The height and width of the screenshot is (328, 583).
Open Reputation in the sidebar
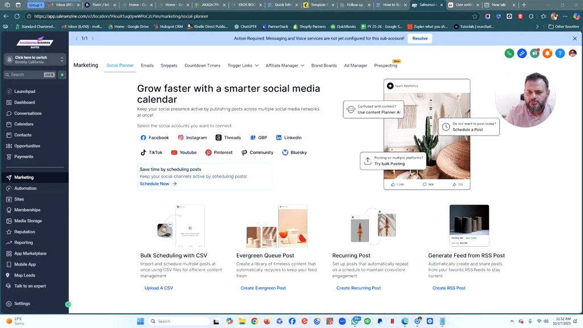24,232
